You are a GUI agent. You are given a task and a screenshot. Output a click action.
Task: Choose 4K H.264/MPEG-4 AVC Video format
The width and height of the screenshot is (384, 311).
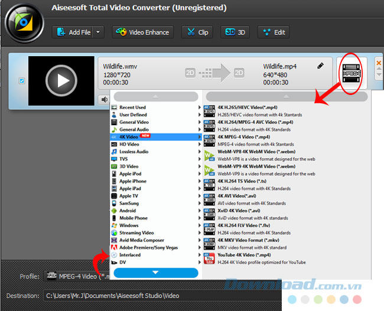(x=285, y=126)
